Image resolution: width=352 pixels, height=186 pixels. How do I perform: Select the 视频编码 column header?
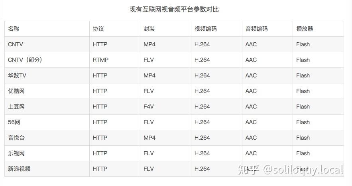point(205,29)
